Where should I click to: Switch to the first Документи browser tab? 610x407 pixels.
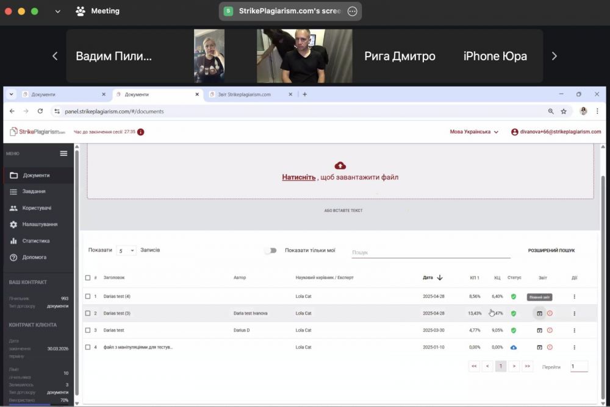point(64,94)
